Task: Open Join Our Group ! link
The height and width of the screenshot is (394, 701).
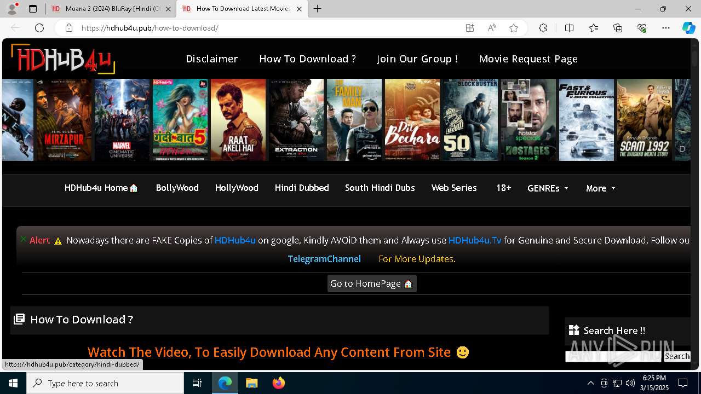Action: click(417, 59)
